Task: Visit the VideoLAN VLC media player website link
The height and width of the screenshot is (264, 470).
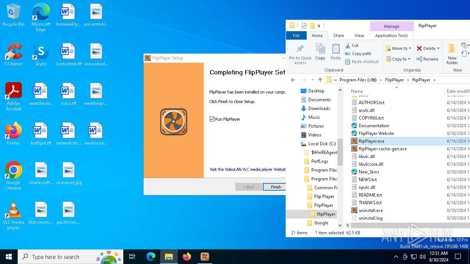Action: point(247,169)
